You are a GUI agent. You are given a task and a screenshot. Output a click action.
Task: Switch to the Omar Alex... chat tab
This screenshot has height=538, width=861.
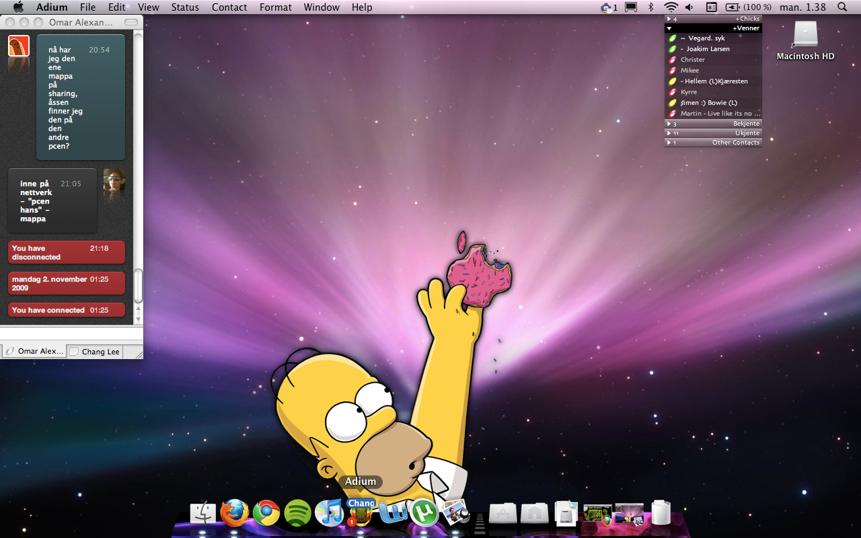(34, 352)
